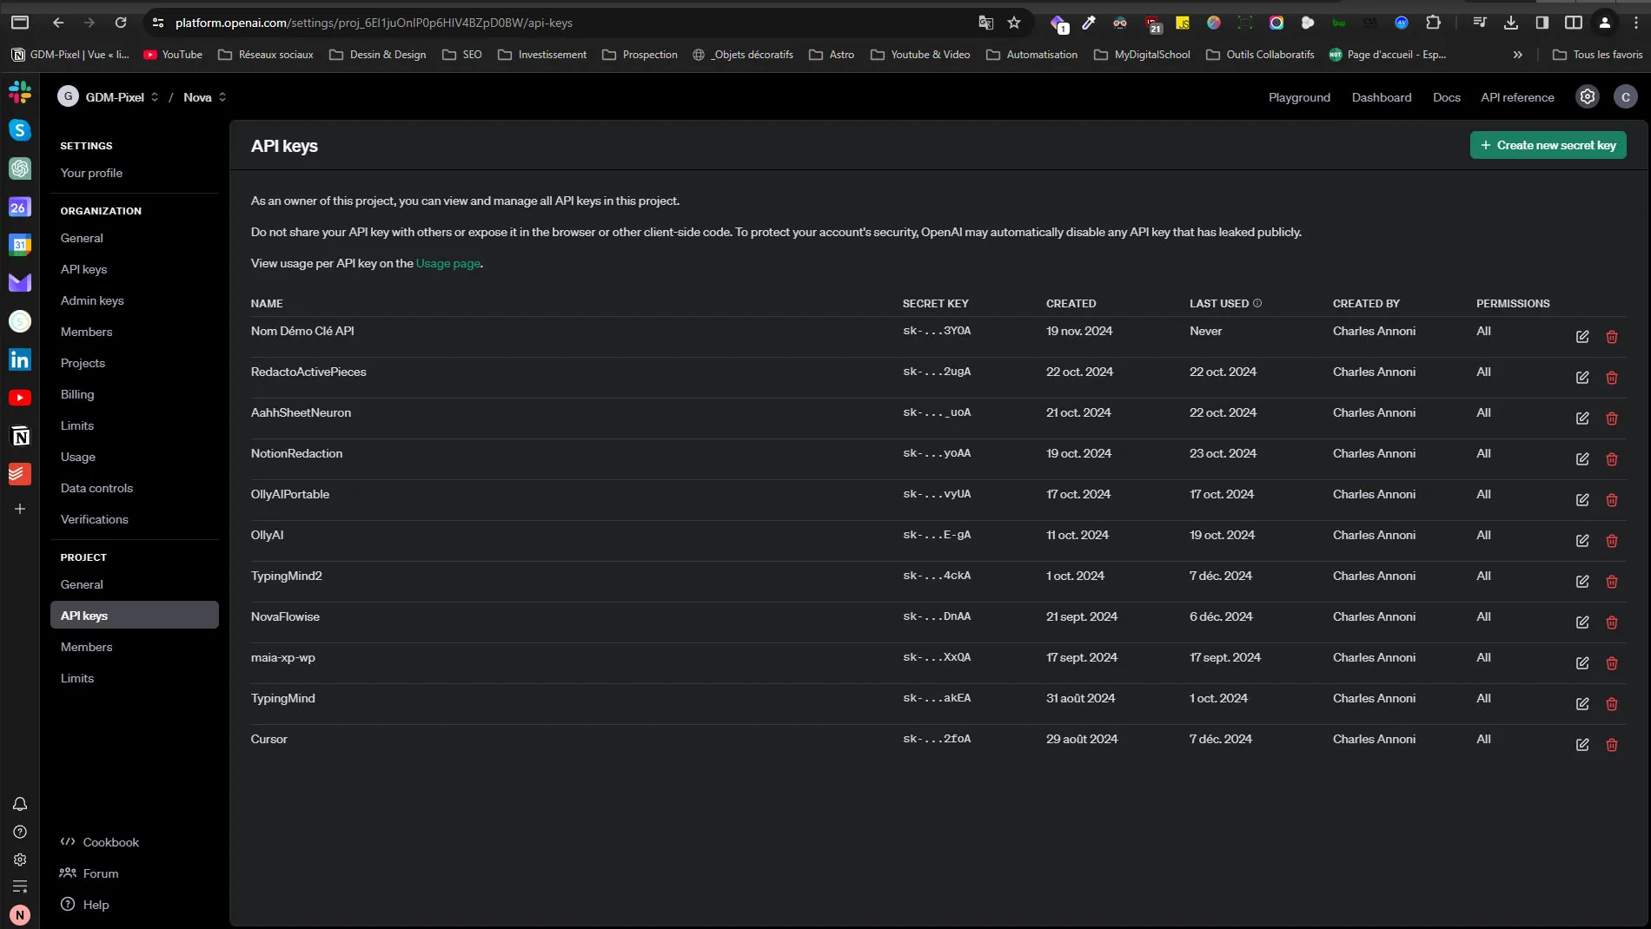Delete the OllyAIPortable key
1651x929 pixels.
point(1612,500)
